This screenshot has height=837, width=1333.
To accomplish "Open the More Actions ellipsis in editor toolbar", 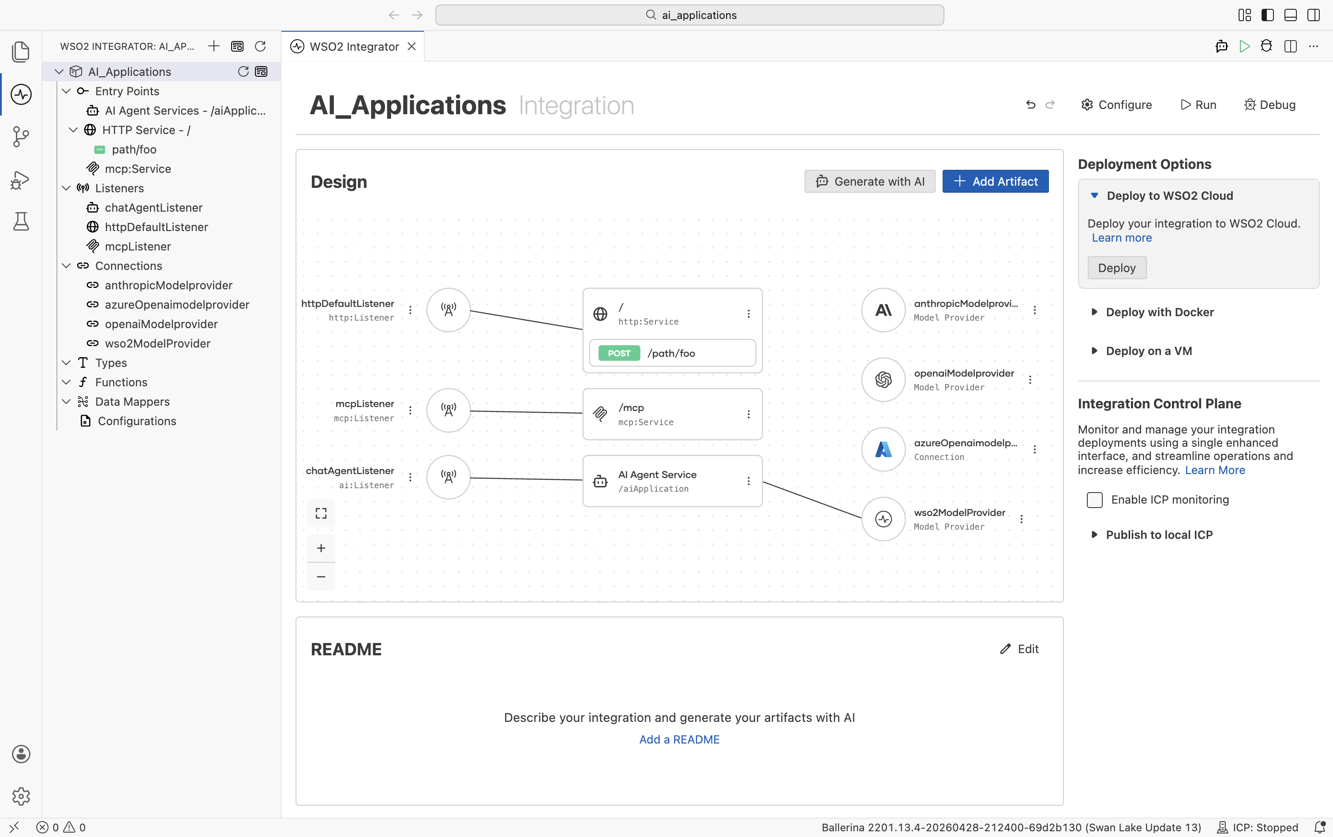I will 1314,46.
